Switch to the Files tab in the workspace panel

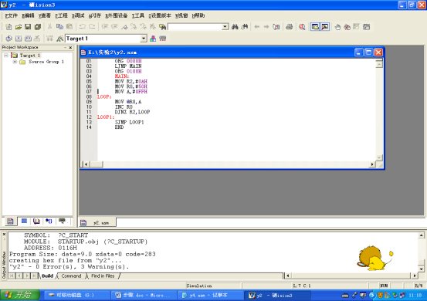click(10, 222)
